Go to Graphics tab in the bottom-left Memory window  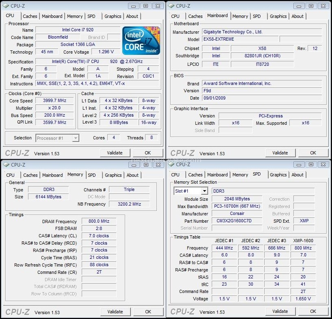coord(113,175)
